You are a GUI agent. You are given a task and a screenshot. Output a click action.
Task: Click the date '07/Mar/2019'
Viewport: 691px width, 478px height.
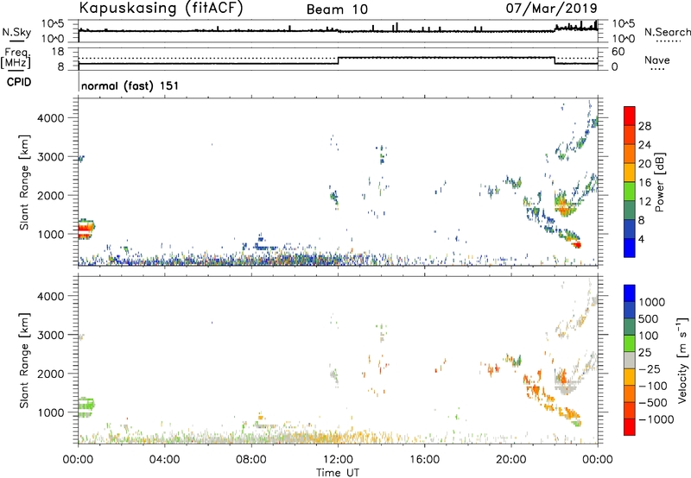pos(551,8)
